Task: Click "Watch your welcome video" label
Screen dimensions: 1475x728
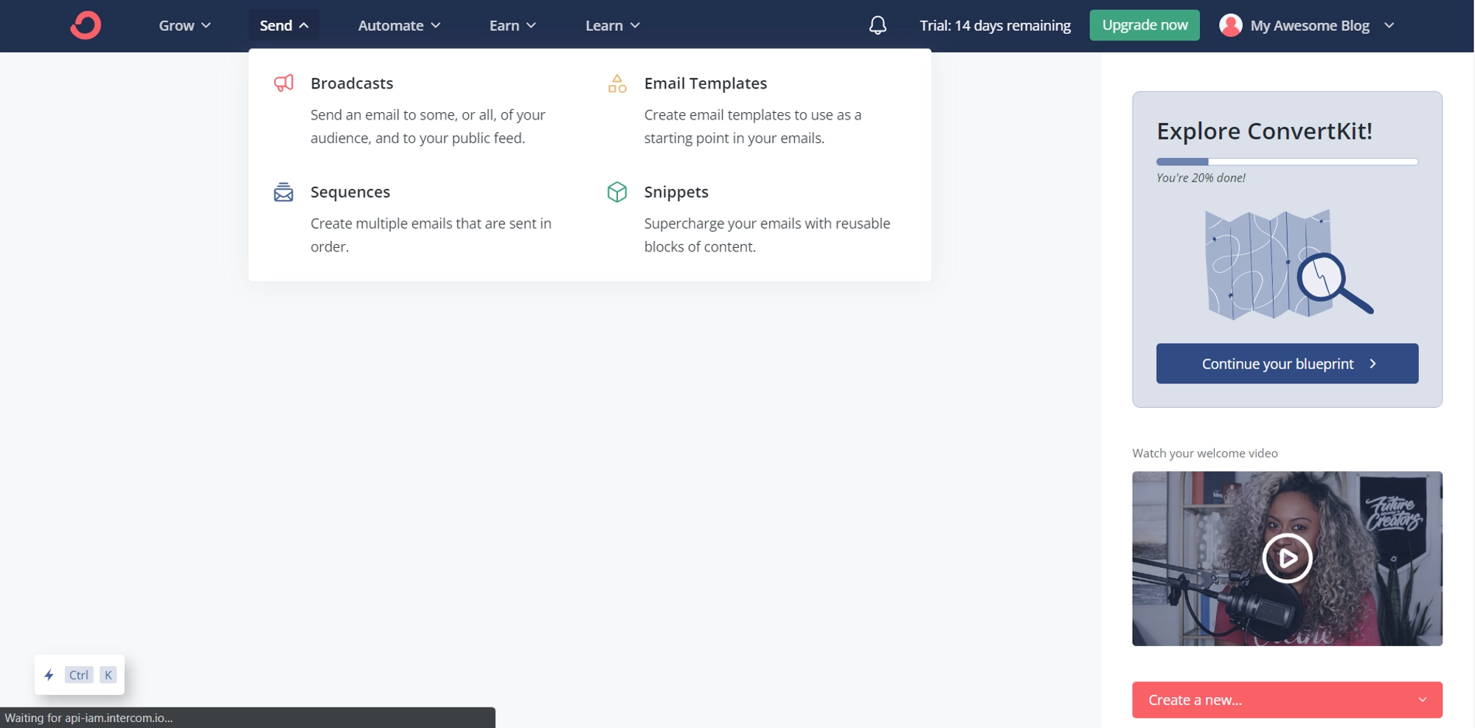Action: click(1205, 453)
